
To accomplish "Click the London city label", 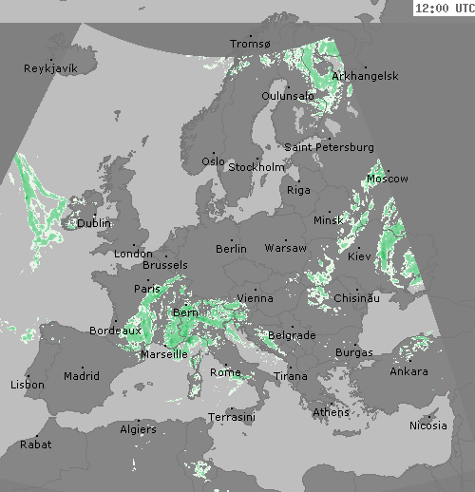I will (x=133, y=254).
